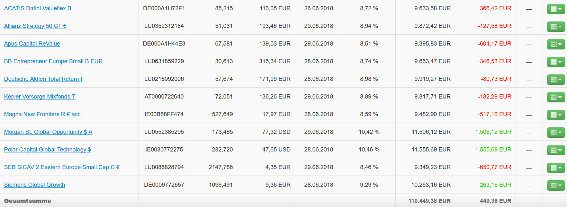This screenshot has width=567, height=207.
Task: Open the Kepler Vorsorge Mixfonds T link
Action: point(40,97)
